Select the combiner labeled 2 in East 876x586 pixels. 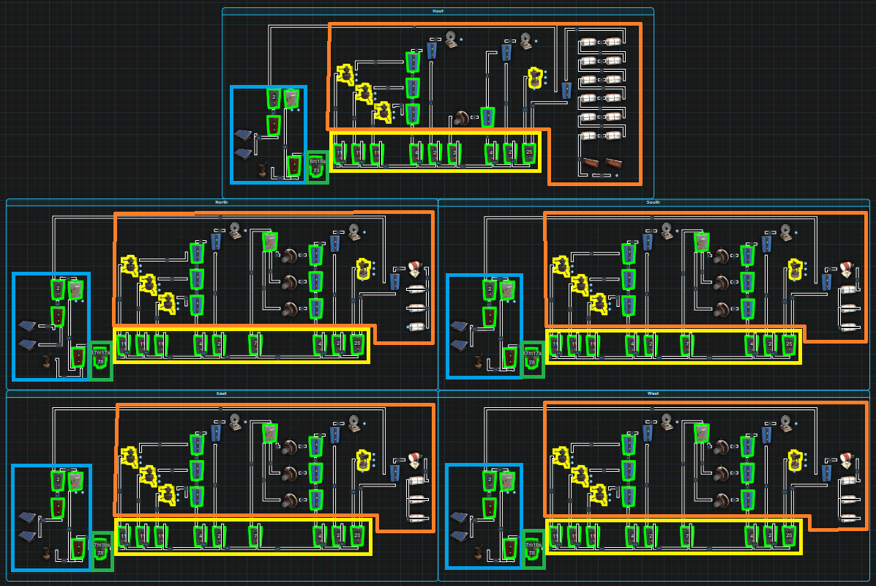pos(58,481)
